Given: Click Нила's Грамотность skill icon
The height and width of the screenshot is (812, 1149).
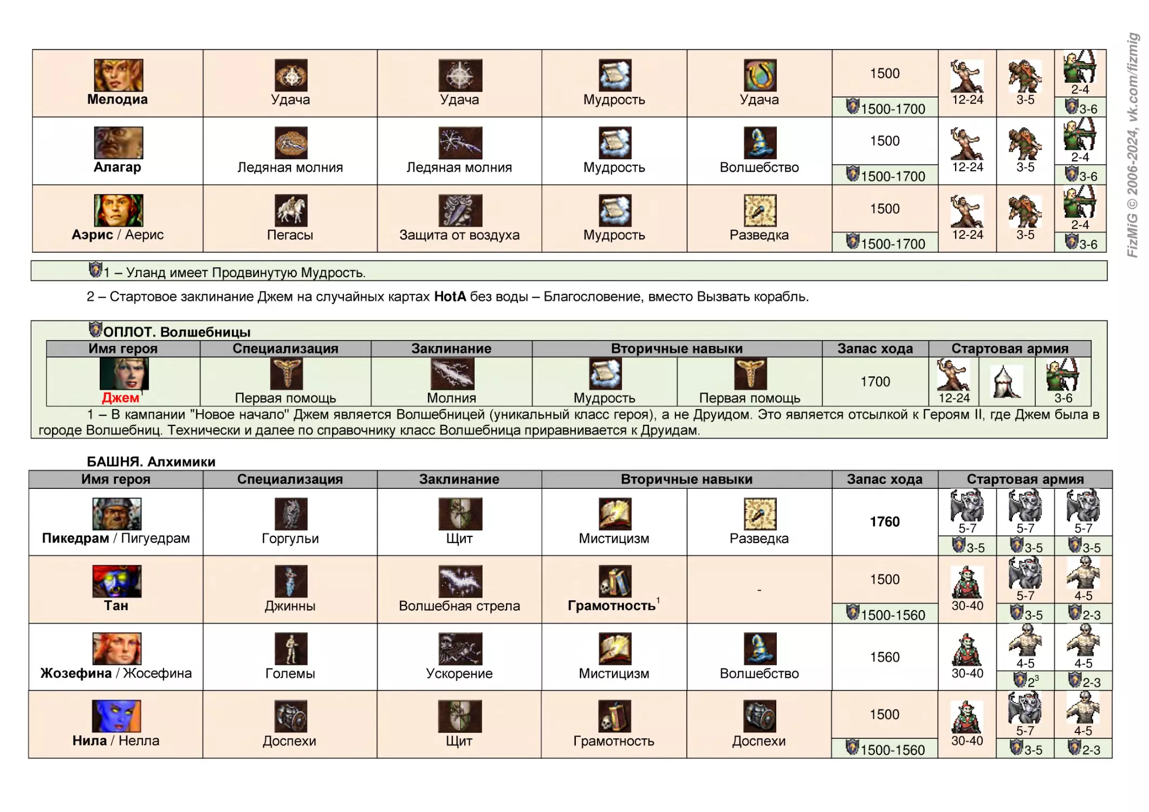Looking at the screenshot, I should (615, 716).
